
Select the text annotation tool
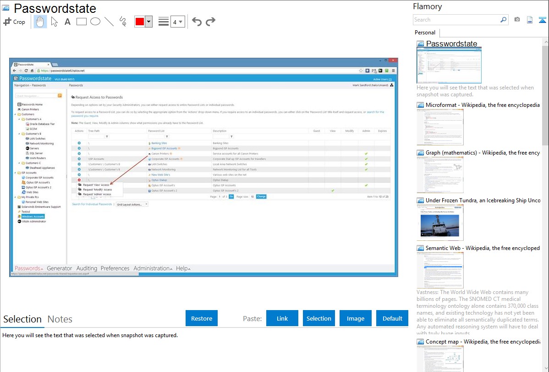point(67,22)
